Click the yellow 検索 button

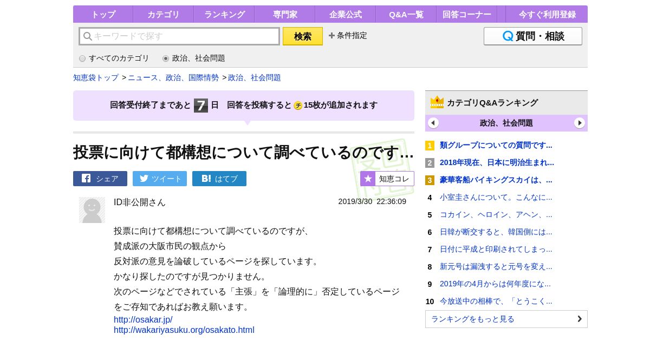click(303, 36)
